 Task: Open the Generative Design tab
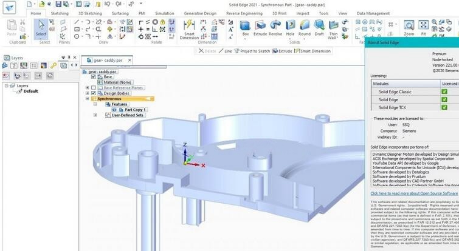200,13
